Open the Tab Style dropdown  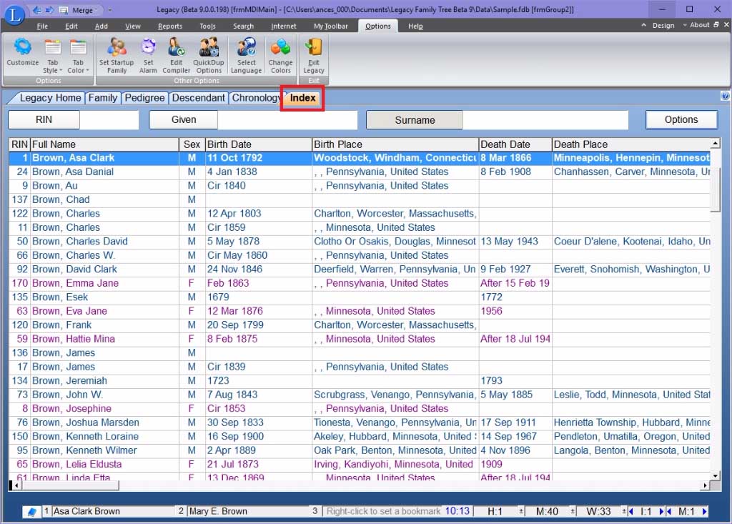(x=52, y=56)
